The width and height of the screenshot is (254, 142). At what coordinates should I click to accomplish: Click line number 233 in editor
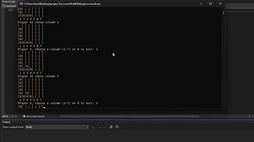pyautogui.click(x=11, y=10)
